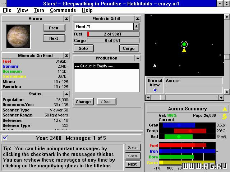Select the green Aurora planet on map
Viewport: 230px width, 172px height.
tap(184, 44)
